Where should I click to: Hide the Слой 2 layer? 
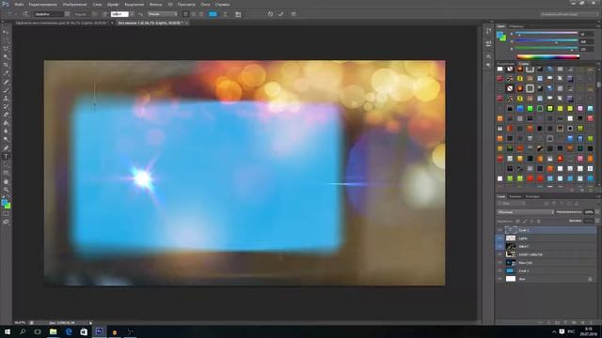pos(499,230)
